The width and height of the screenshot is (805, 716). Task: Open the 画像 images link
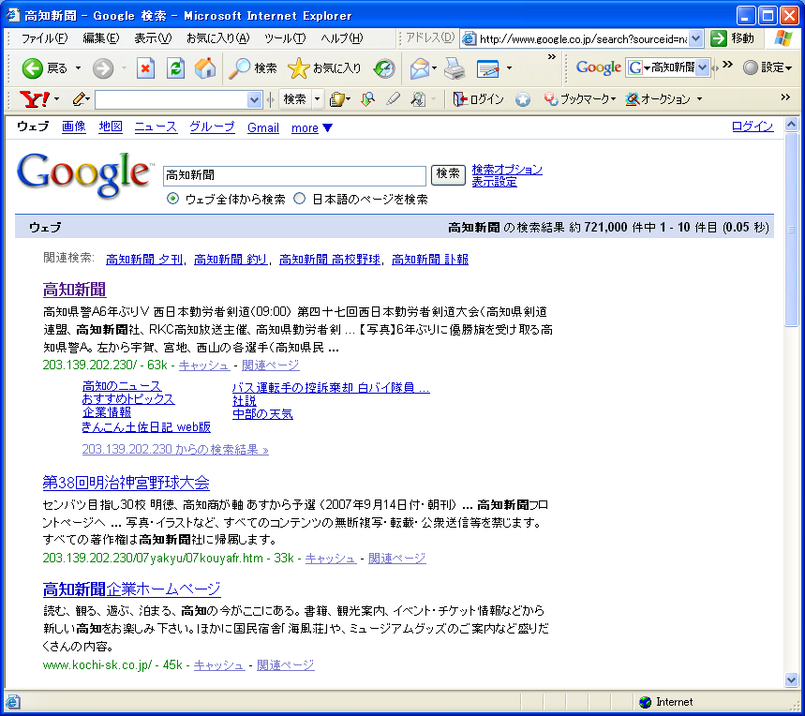coord(74,127)
